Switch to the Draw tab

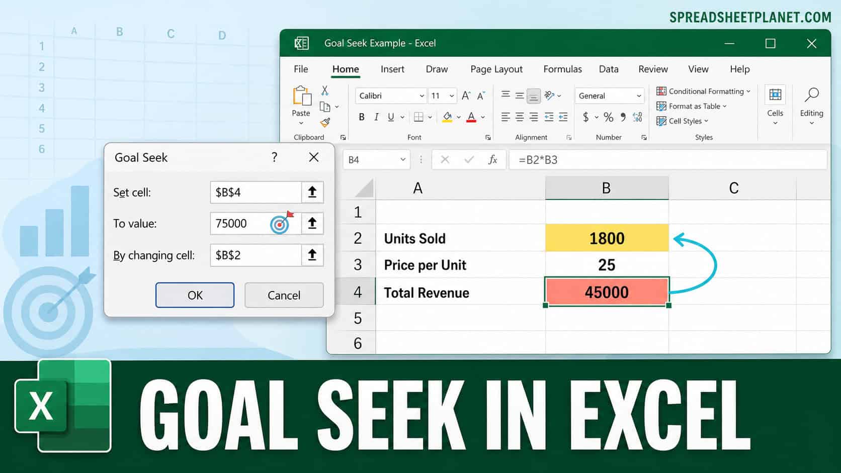[437, 69]
